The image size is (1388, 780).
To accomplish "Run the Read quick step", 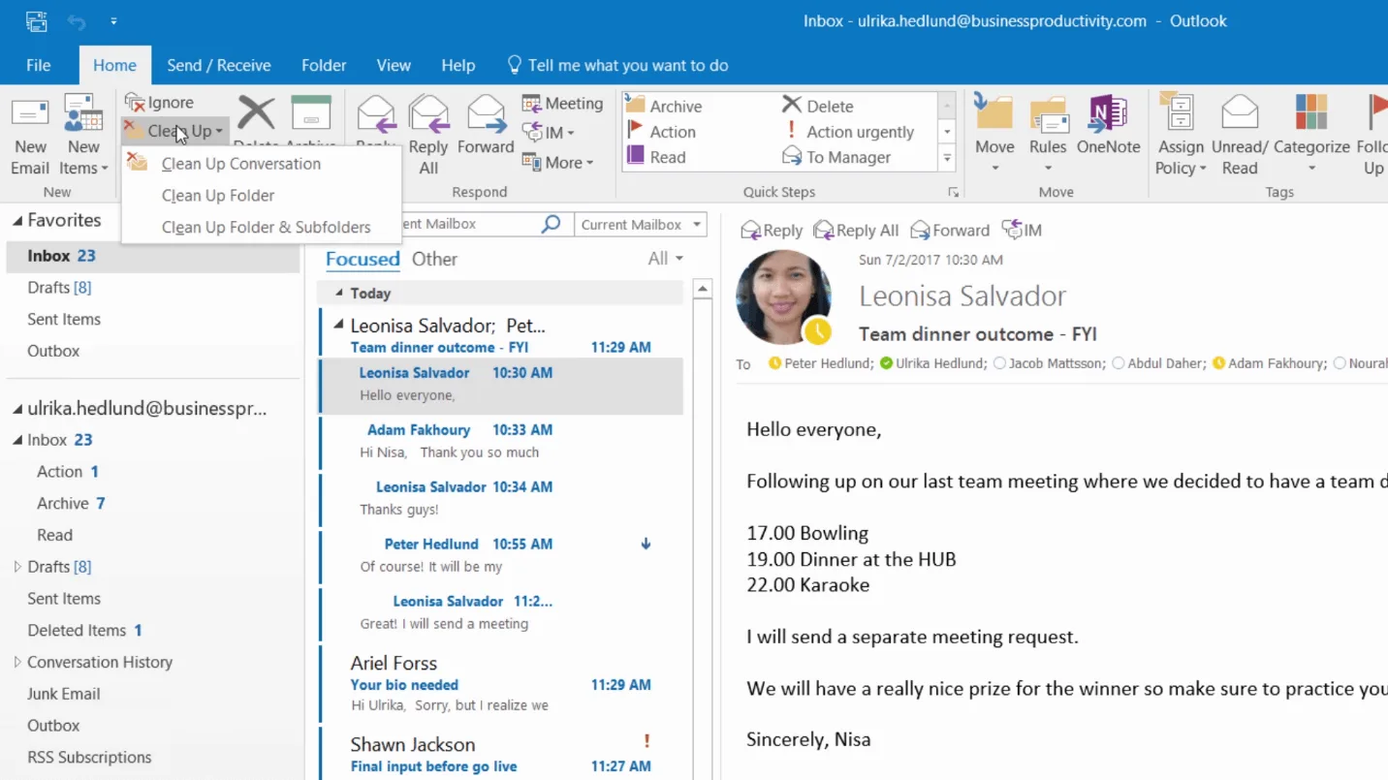I will tap(656, 156).
